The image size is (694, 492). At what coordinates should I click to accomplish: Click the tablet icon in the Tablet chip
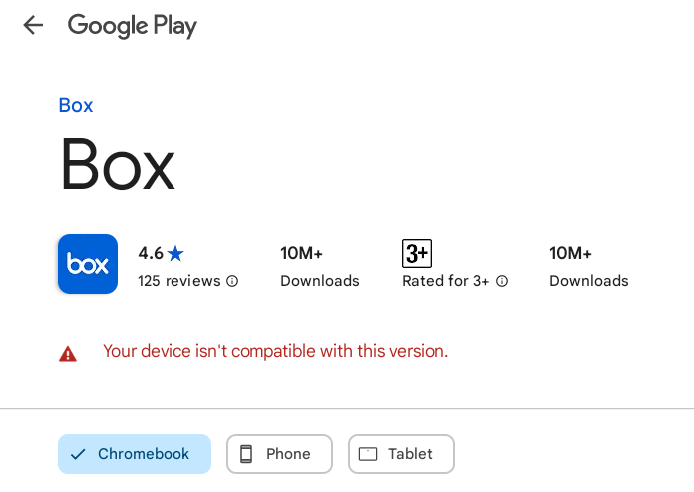pyautogui.click(x=368, y=454)
